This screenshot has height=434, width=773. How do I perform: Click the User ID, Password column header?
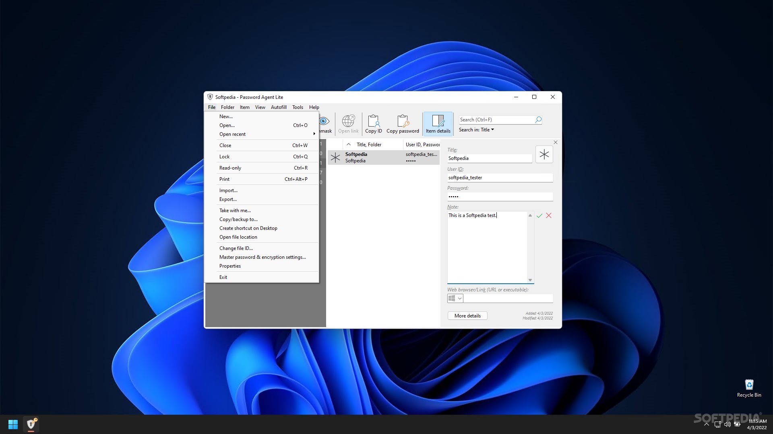422,145
